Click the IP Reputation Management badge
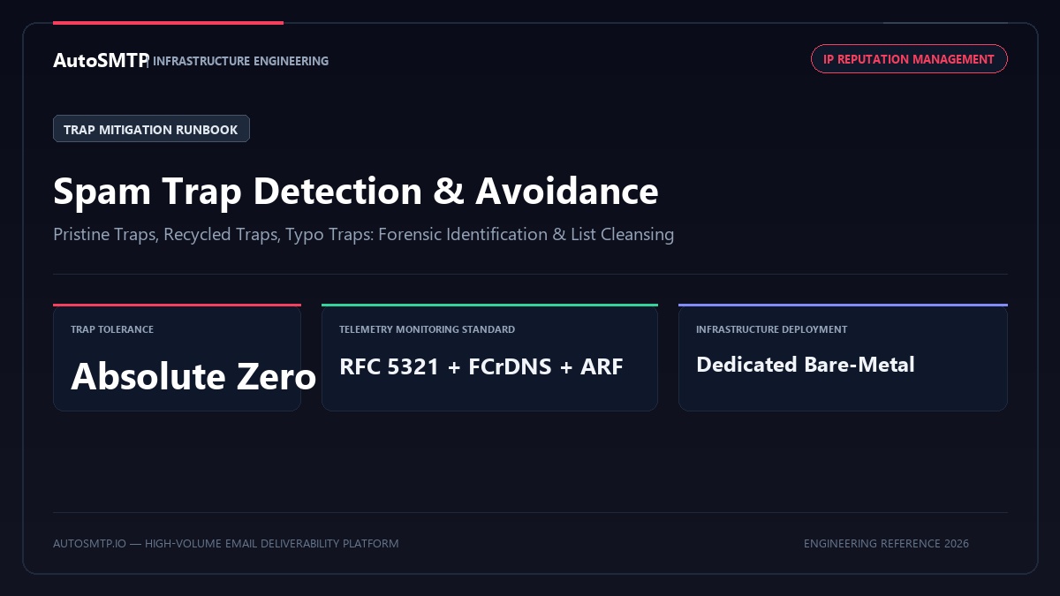Viewport: 1060px width, 596px height. click(909, 59)
